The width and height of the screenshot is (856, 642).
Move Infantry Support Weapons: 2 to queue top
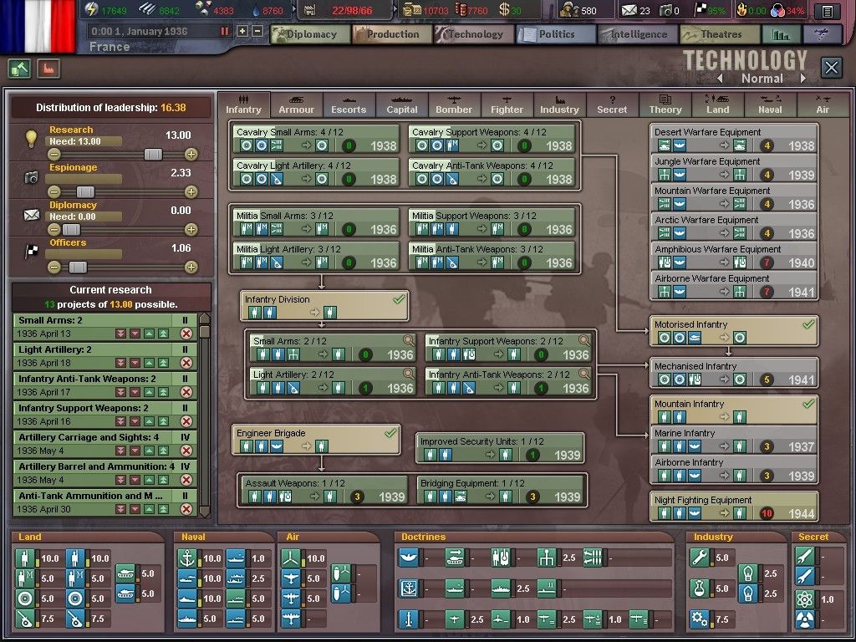(x=163, y=421)
